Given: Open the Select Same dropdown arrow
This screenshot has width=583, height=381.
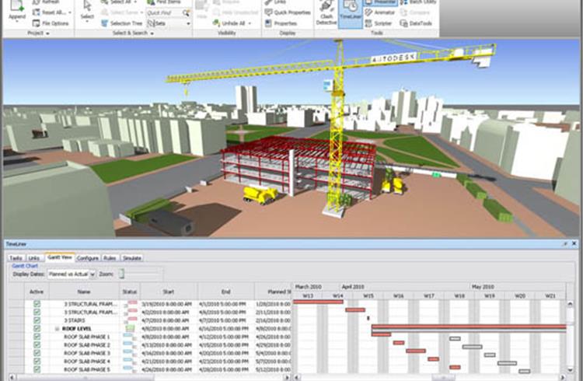Looking at the screenshot, I should tap(141, 12).
